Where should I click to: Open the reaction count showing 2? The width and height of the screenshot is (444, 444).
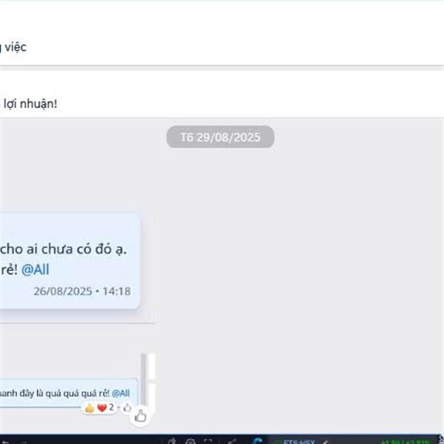[x=111, y=407]
